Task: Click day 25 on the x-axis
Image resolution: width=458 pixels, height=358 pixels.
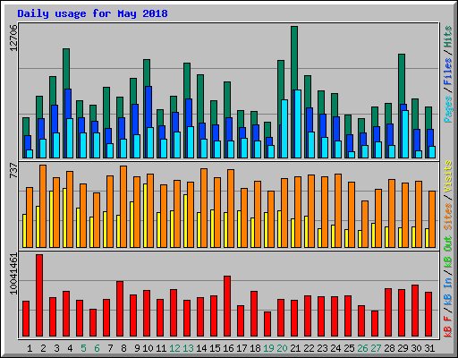Action: [349, 348]
